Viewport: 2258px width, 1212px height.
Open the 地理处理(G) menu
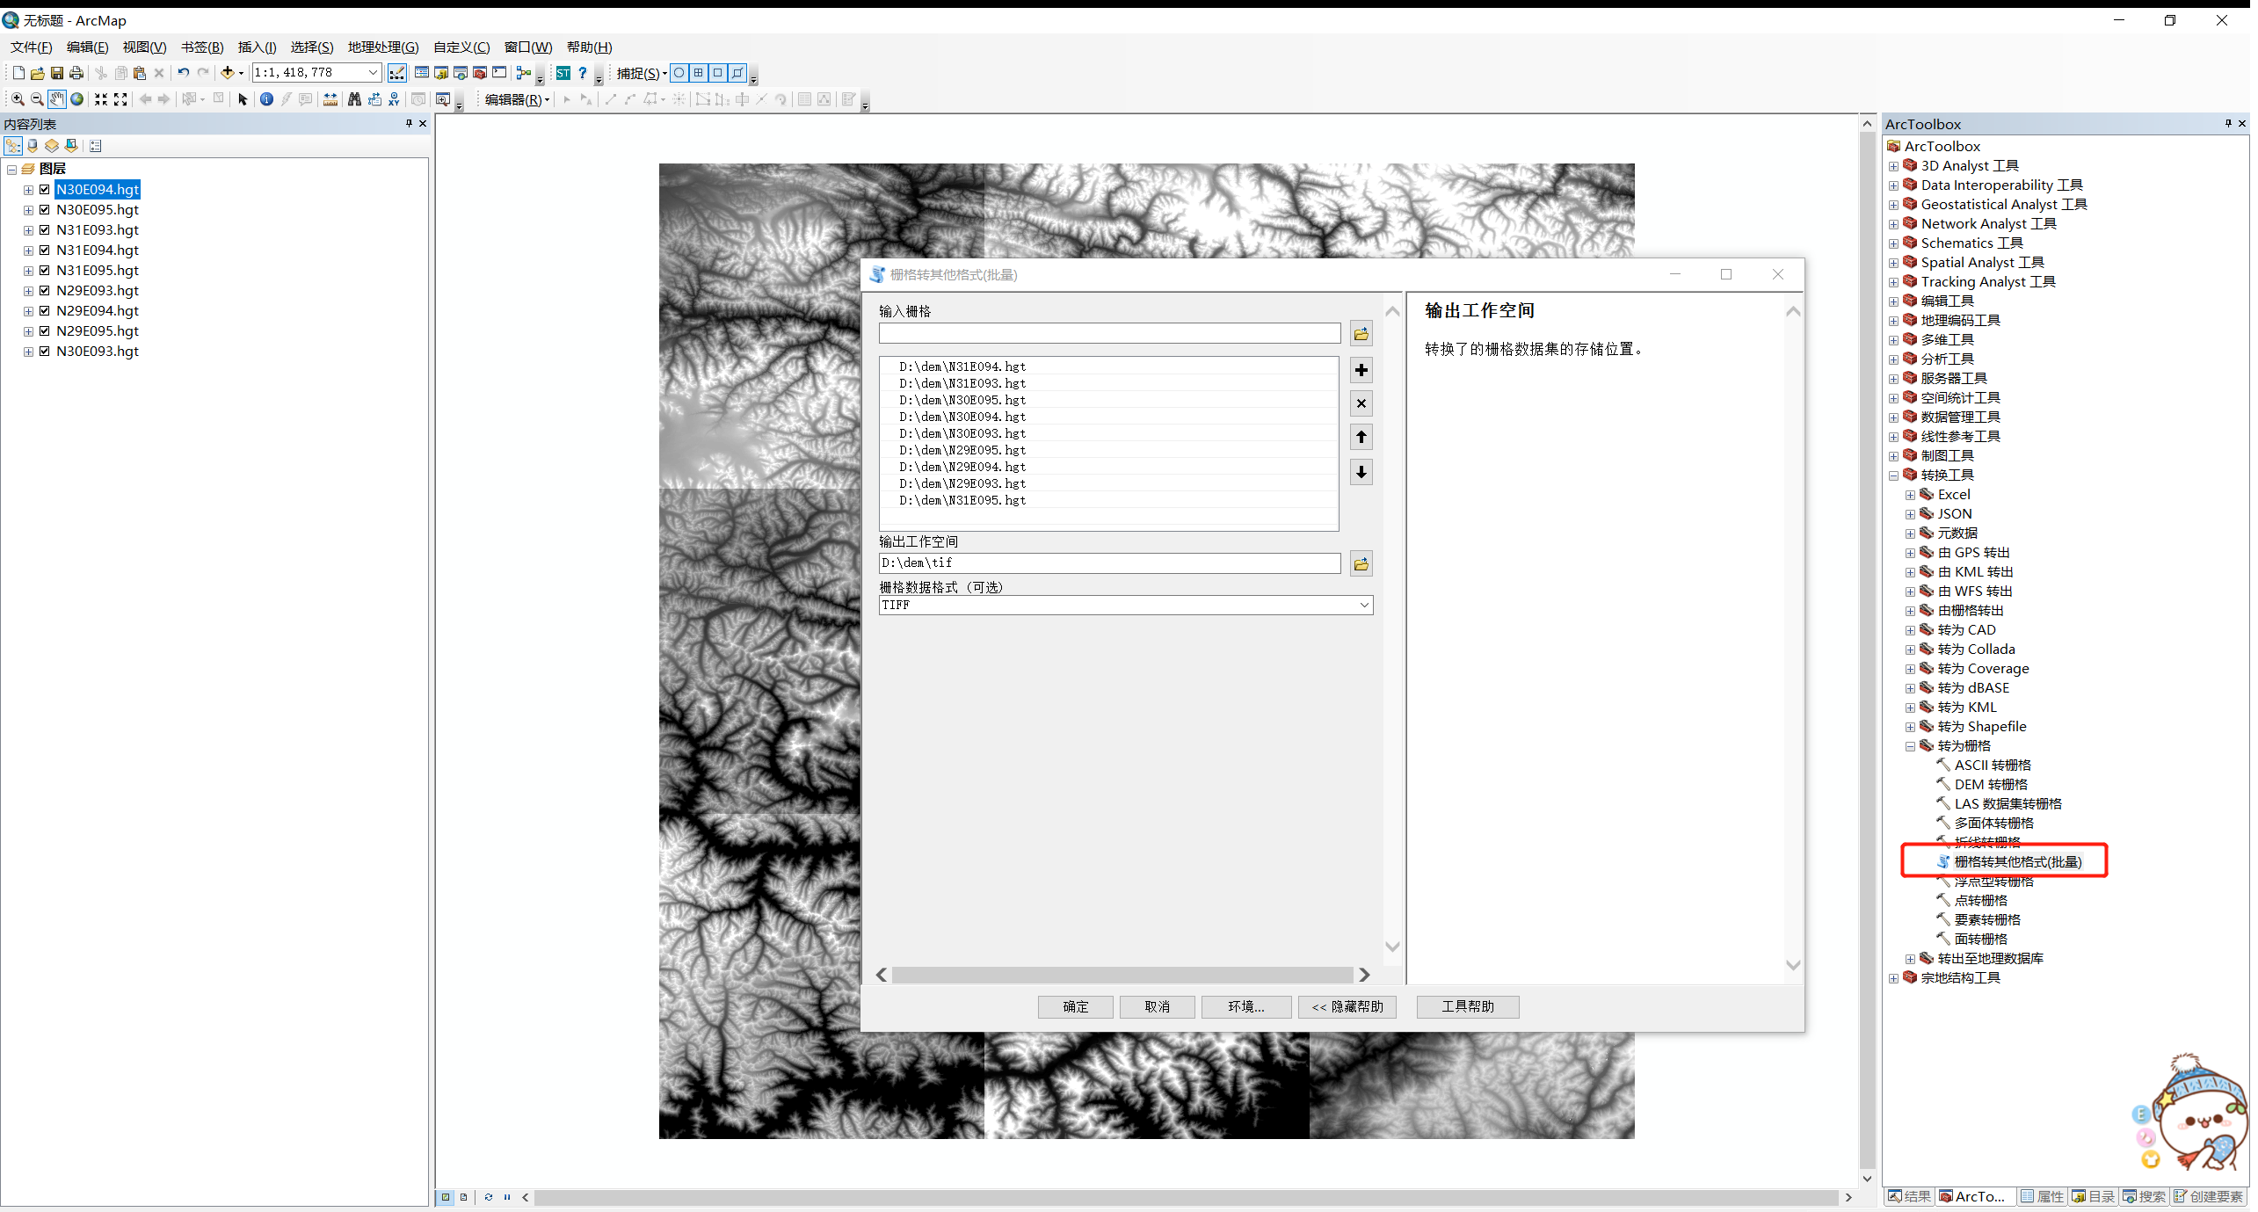click(381, 47)
